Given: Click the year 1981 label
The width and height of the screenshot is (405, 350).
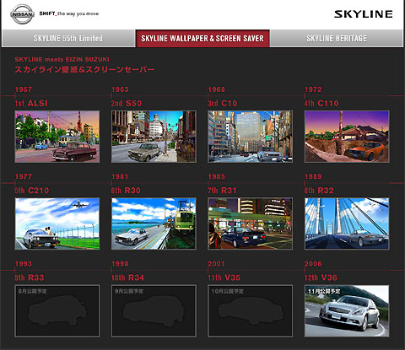Looking at the screenshot, I should [x=120, y=176].
